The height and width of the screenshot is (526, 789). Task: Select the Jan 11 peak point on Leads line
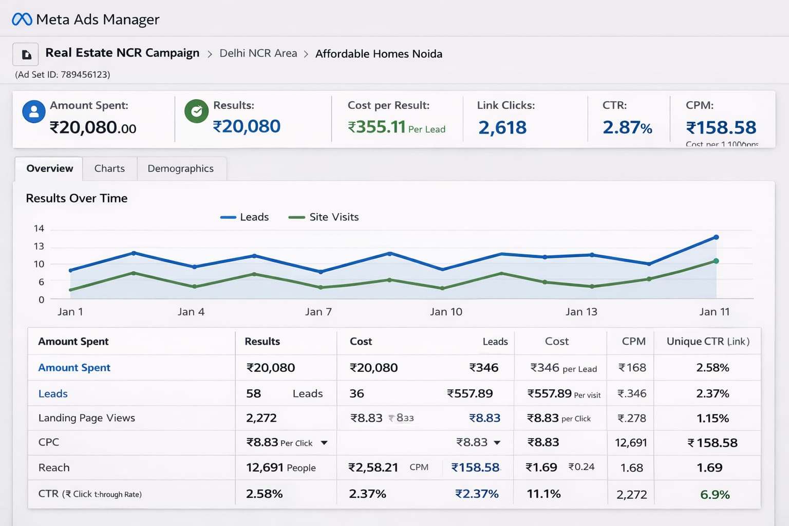[716, 237]
